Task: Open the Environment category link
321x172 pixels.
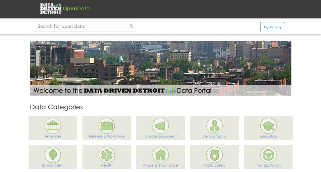Action: [53, 165]
